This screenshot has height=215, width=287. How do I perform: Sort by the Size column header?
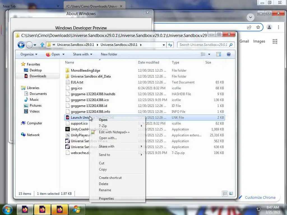click(x=208, y=62)
